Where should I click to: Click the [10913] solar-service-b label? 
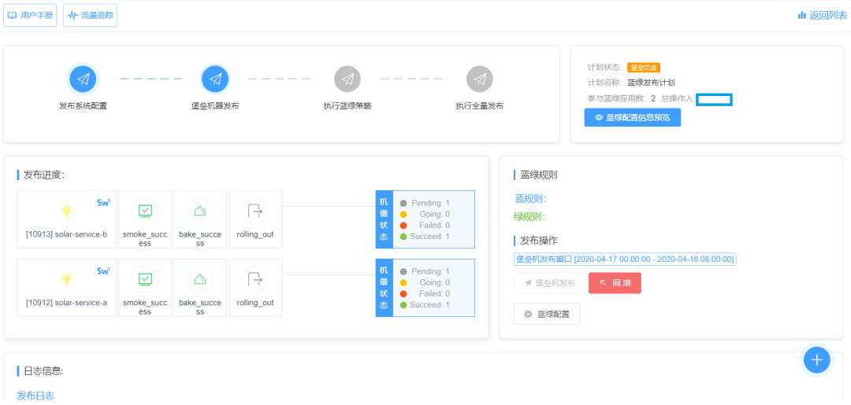click(66, 234)
